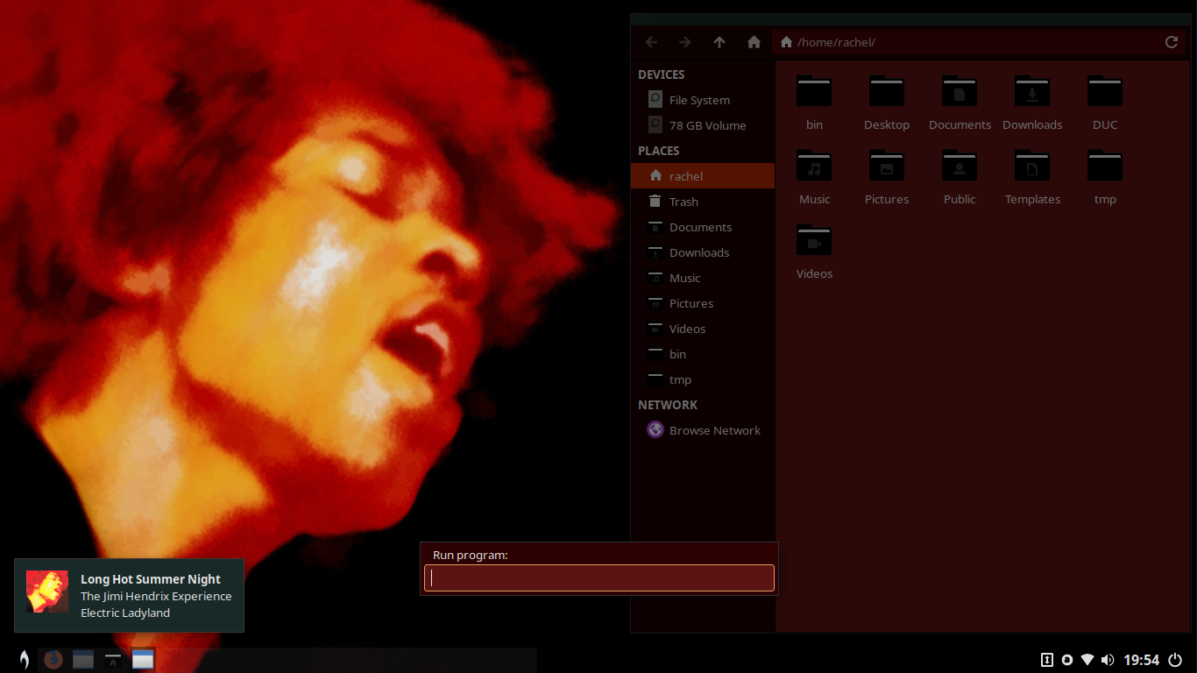Go up to the parent directory
The image size is (1197, 673).
719,42
